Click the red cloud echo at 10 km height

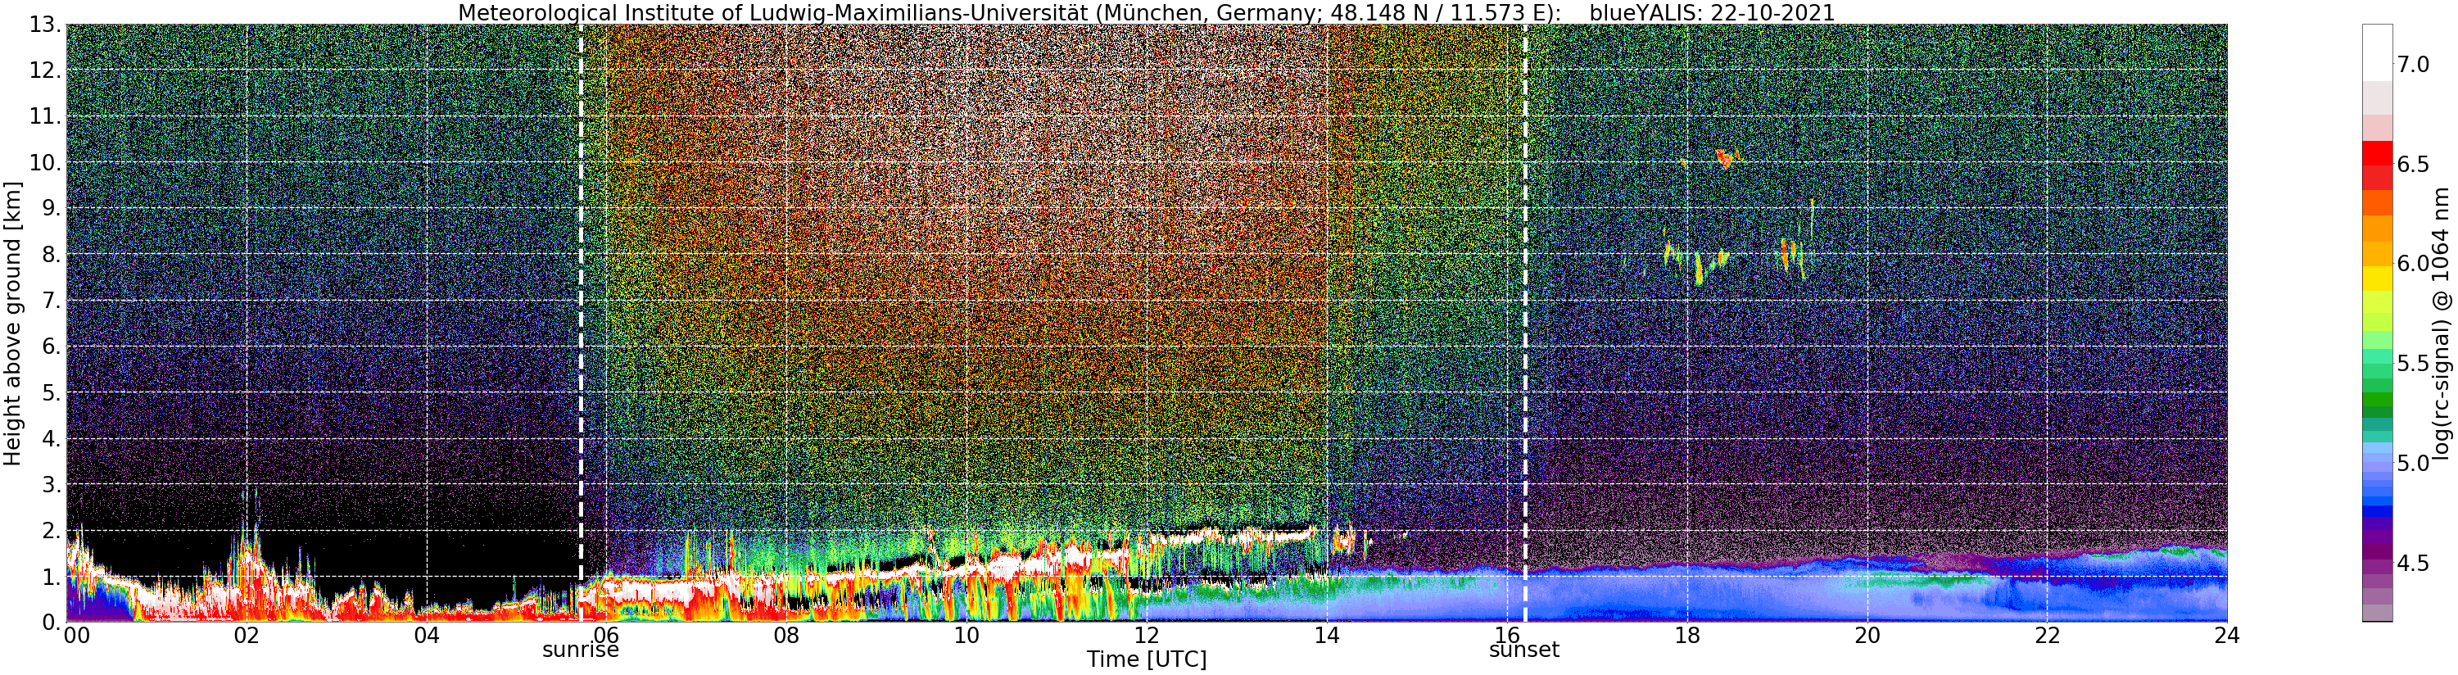coord(1724,158)
